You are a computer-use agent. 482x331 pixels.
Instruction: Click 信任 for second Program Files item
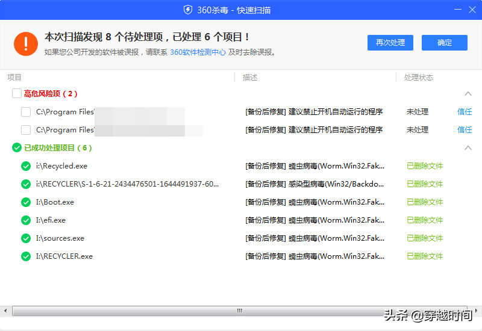[465, 130]
